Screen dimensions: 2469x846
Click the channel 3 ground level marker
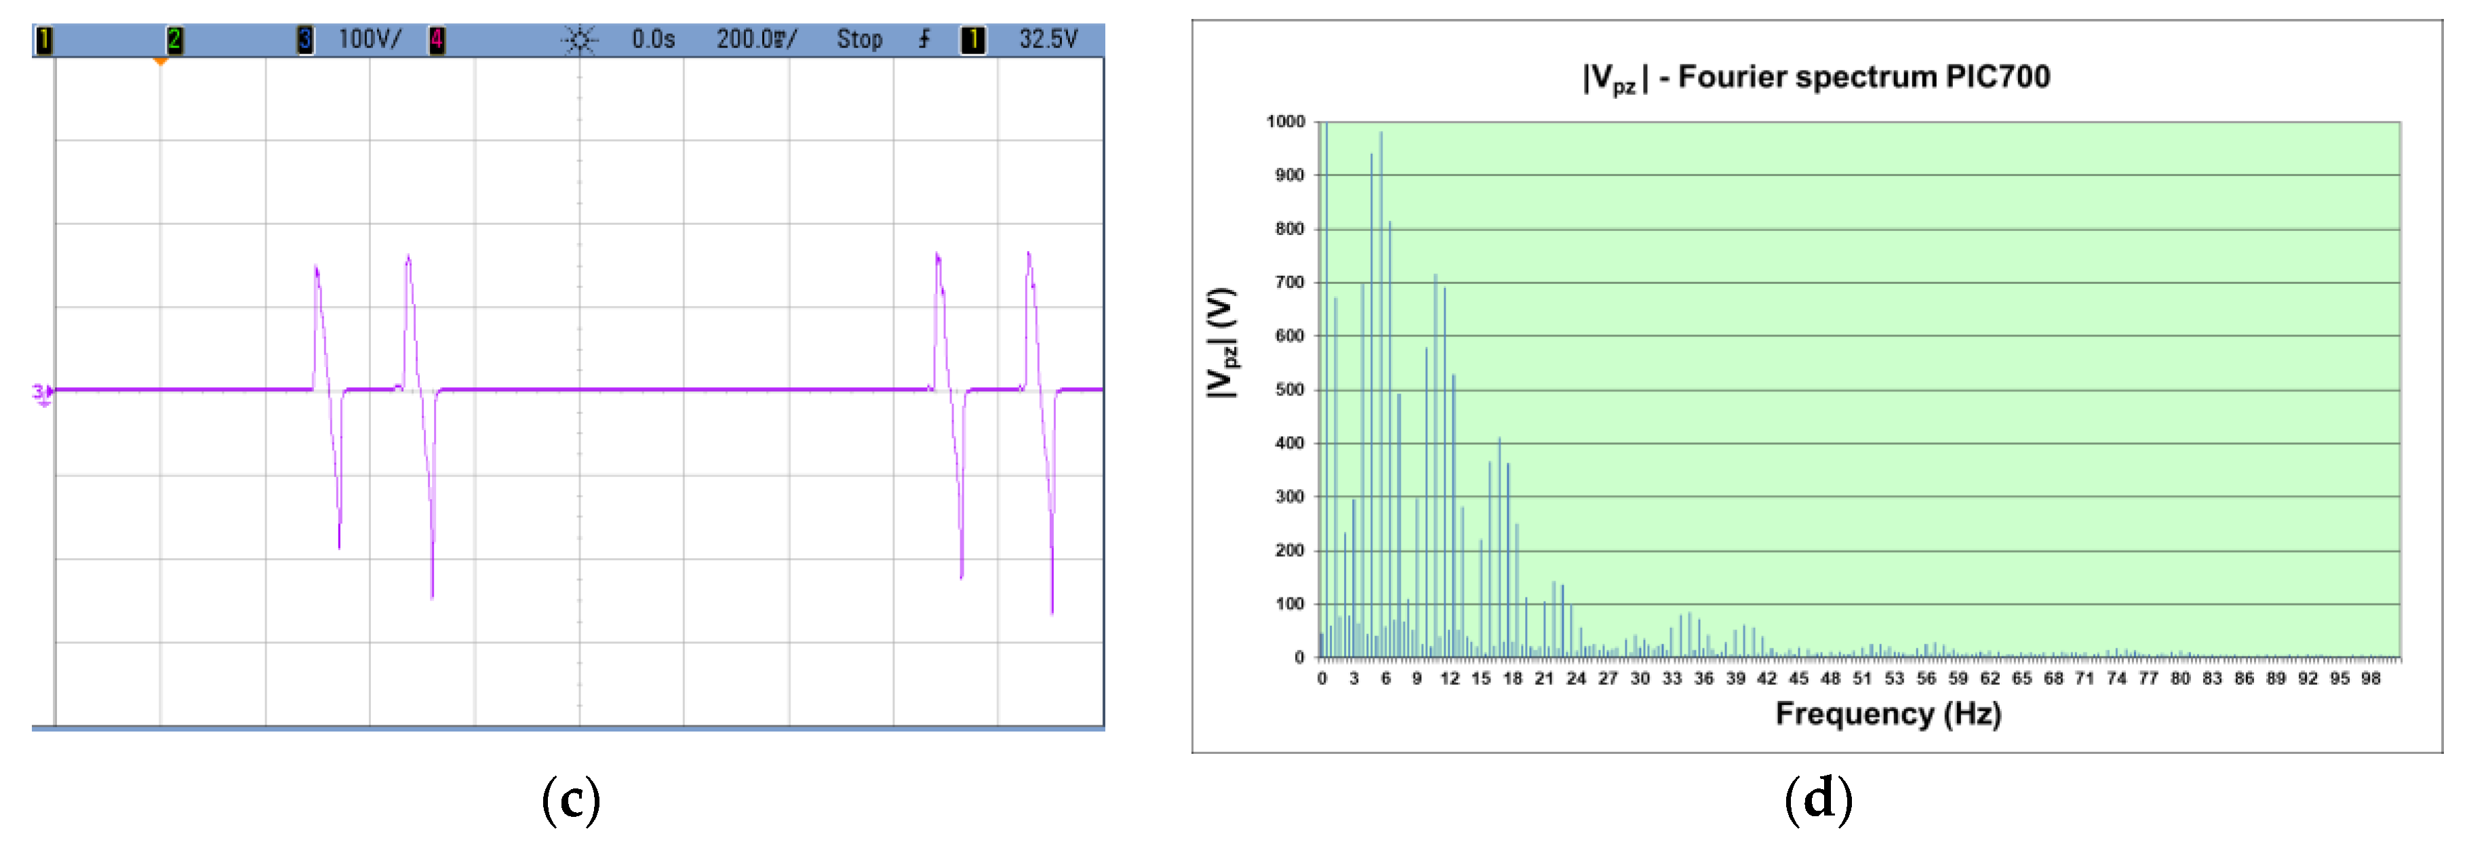click(42, 392)
